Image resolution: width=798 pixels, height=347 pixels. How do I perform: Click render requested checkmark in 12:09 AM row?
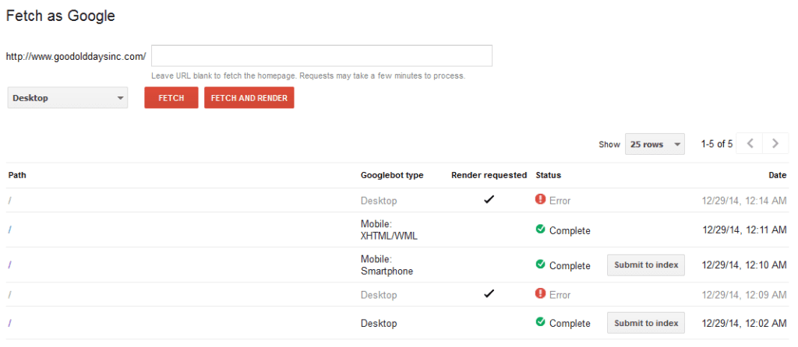489,293
